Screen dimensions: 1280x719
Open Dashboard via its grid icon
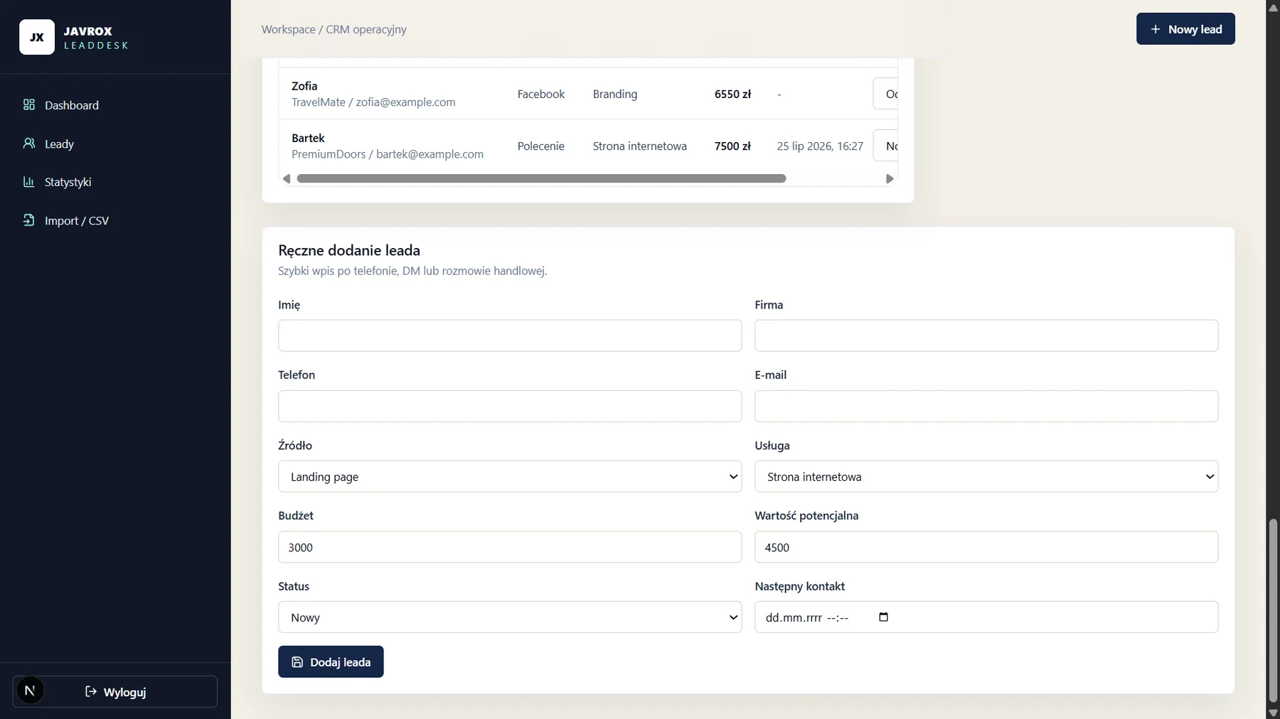[29, 104]
